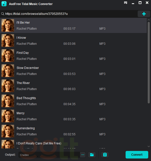The image size is (151, 161).
Task: Click the three-dots browse output path button
Action: point(83,155)
